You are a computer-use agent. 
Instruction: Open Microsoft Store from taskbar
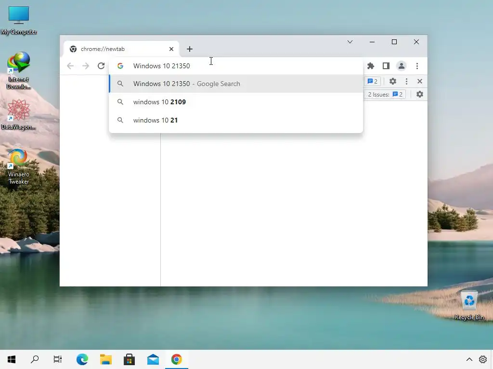pos(129,359)
